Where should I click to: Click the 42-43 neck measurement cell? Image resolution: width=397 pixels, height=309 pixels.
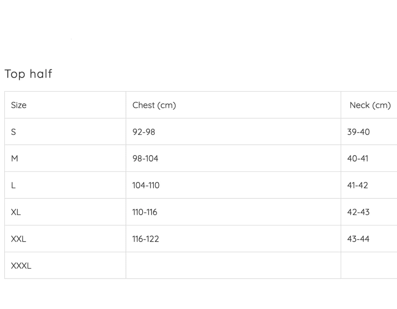pos(358,212)
